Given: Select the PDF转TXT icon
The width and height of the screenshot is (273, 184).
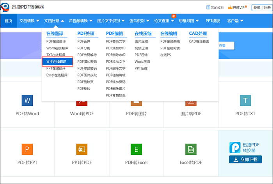Looking at the screenshot, I should 245,101.
